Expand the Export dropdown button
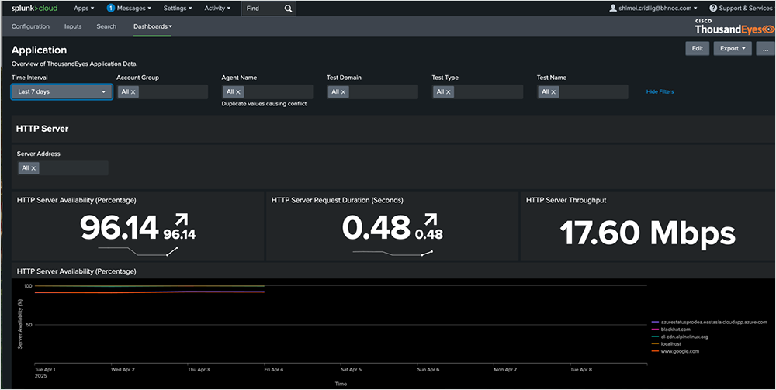 tap(733, 48)
